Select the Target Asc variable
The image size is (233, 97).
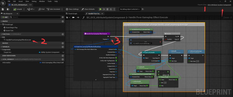coord(8,52)
